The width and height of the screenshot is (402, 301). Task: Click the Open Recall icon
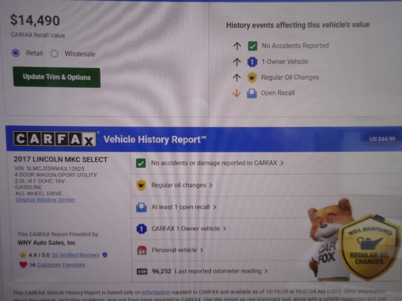252,93
